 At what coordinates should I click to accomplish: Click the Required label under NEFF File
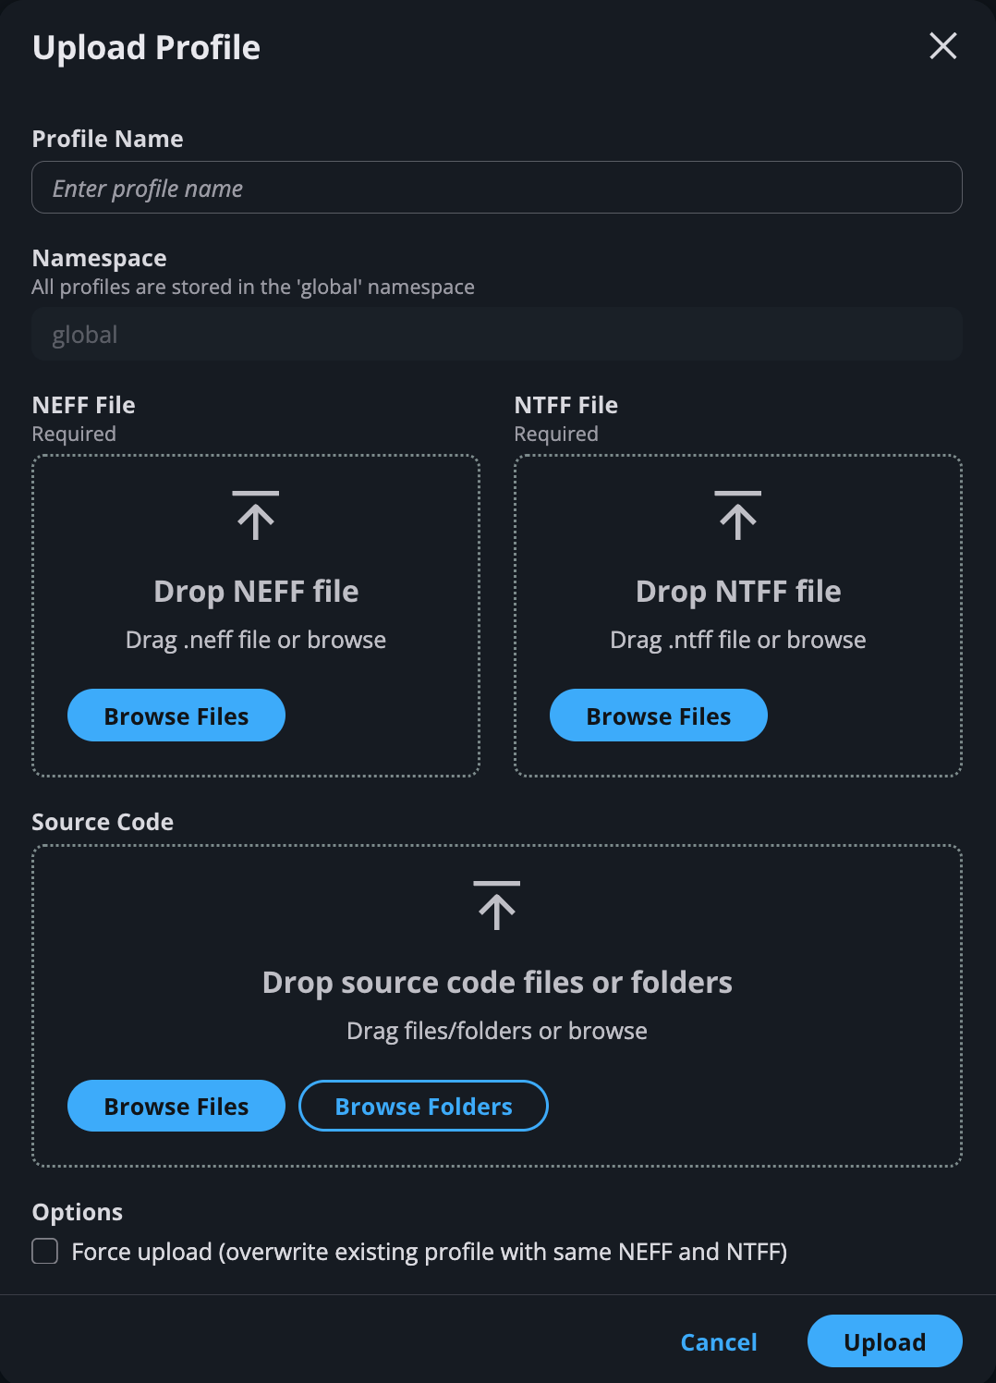coord(73,433)
